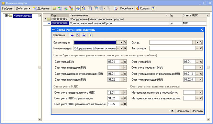Click the refresh list icon before Перейти
This screenshot has width=213, height=124.
tap(116, 9)
